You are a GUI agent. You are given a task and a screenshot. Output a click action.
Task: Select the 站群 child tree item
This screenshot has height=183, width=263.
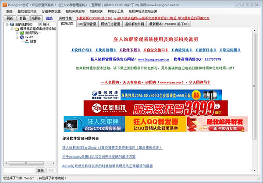33,41
